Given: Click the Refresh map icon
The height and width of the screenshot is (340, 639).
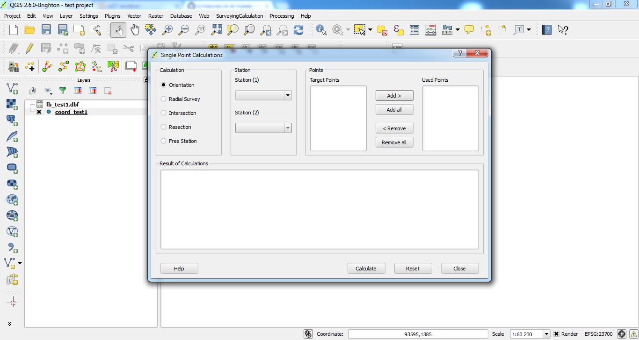Looking at the screenshot, I should click(x=298, y=30).
